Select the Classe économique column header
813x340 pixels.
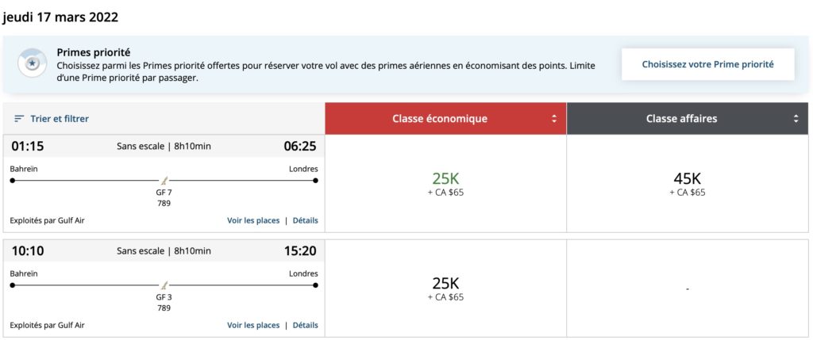point(440,119)
